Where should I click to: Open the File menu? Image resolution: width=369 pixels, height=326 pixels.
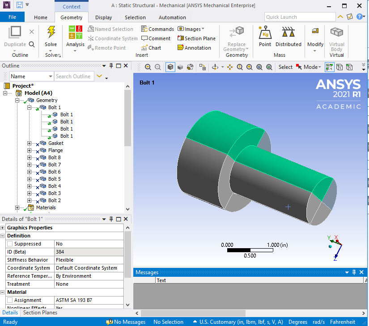click(12, 17)
